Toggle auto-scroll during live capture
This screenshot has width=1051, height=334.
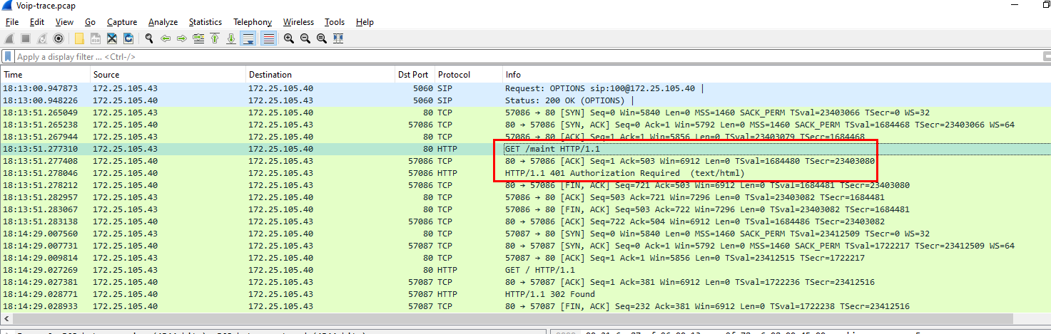(x=248, y=38)
